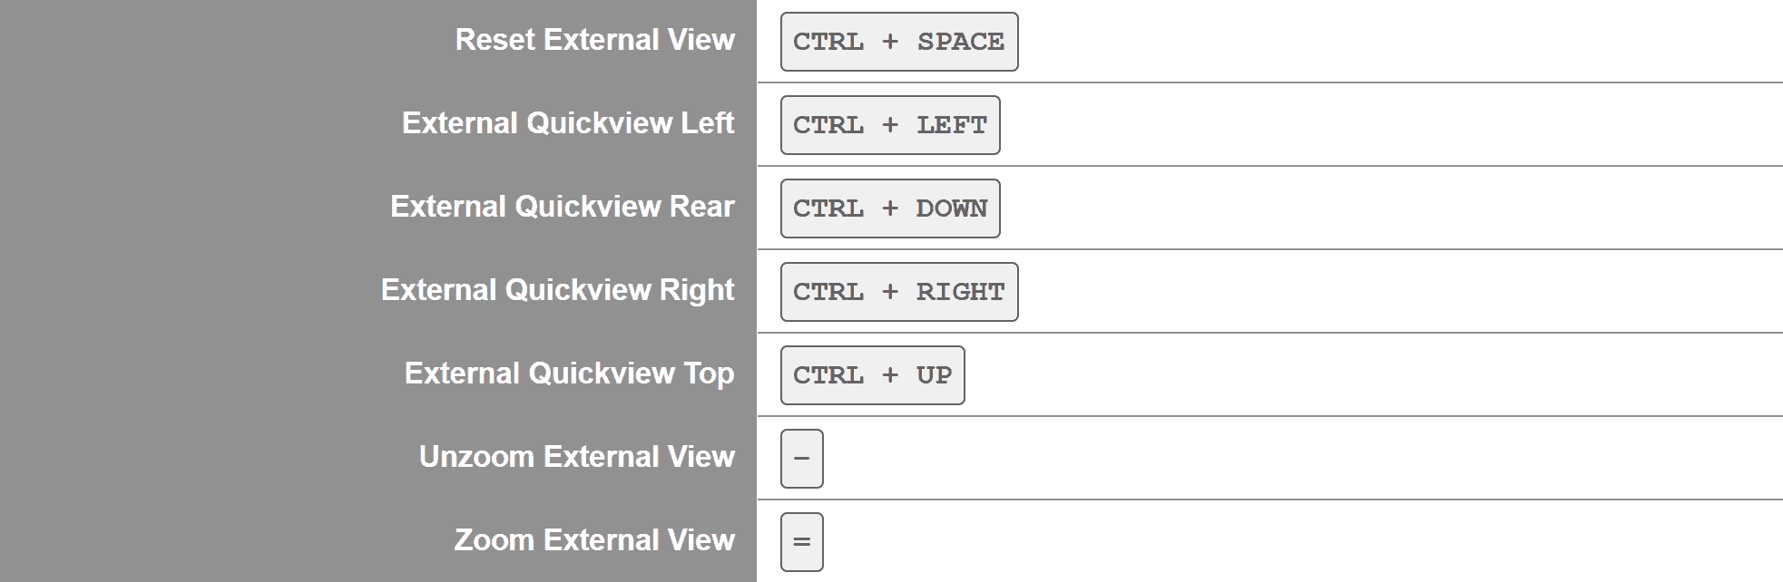Click the Unzoom External View label

click(576, 457)
